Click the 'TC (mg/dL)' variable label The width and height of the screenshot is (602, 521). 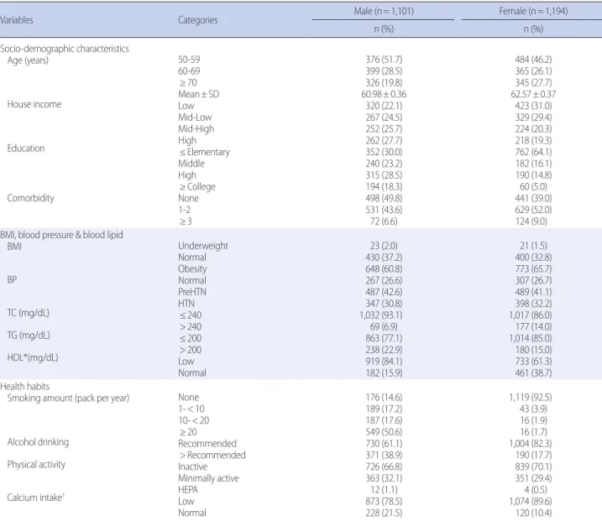(x=28, y=313)
